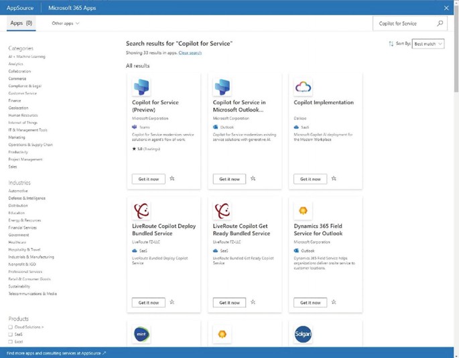Screen dimensions: 459x358
Task: Open Copilot for Service (Preview) app logo
Action: [x=141, y=87]
